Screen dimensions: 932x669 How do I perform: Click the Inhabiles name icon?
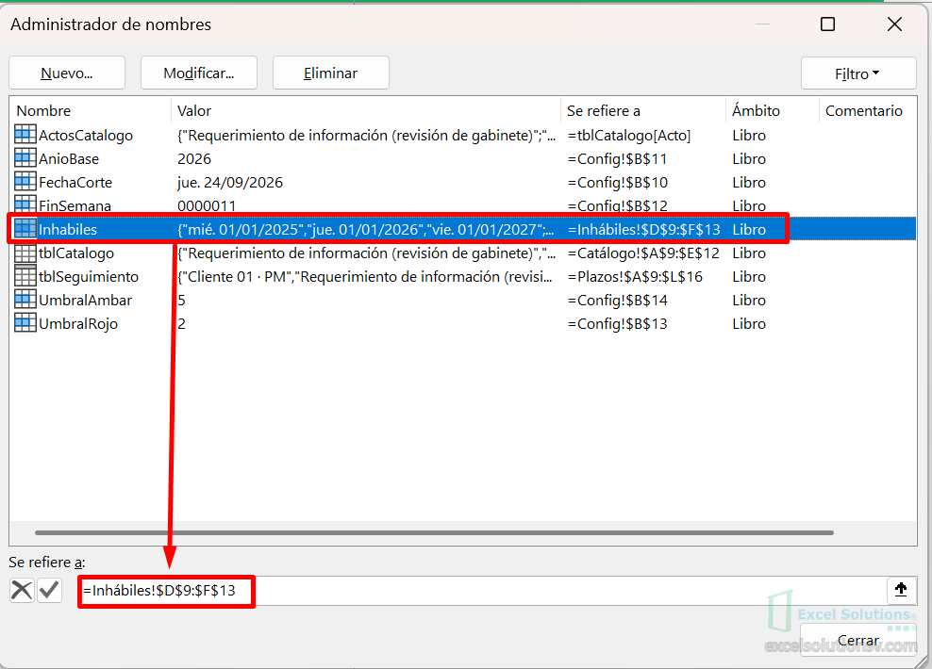click(25, 229)
